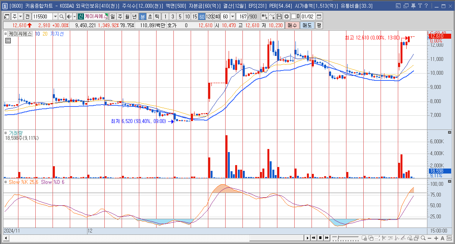The width and height of the screenshot is (455, 244).
Task: Click the minus zoom-out icon at bottom
Action: (x=429, y=238)
